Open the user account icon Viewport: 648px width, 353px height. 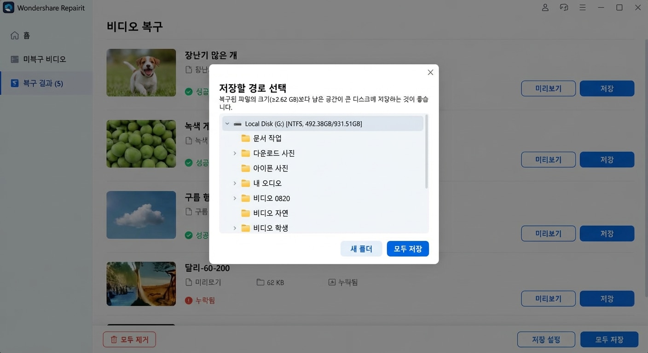tap(545, 7)
